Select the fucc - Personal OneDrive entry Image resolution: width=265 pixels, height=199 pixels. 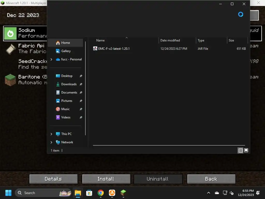pyautogui.click(x=68, y=59)
